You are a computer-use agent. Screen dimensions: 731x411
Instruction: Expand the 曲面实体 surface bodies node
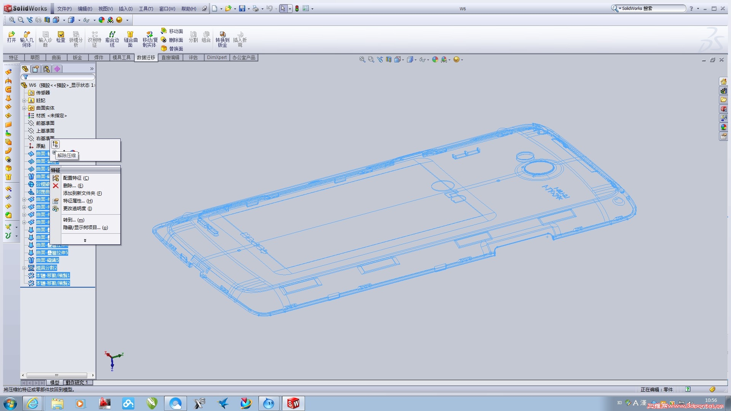(24, 108)
